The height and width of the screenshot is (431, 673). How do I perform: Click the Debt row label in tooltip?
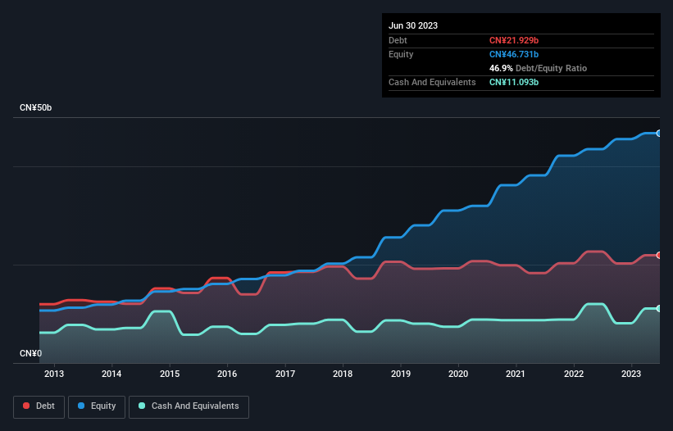click(x=398, y=40)
